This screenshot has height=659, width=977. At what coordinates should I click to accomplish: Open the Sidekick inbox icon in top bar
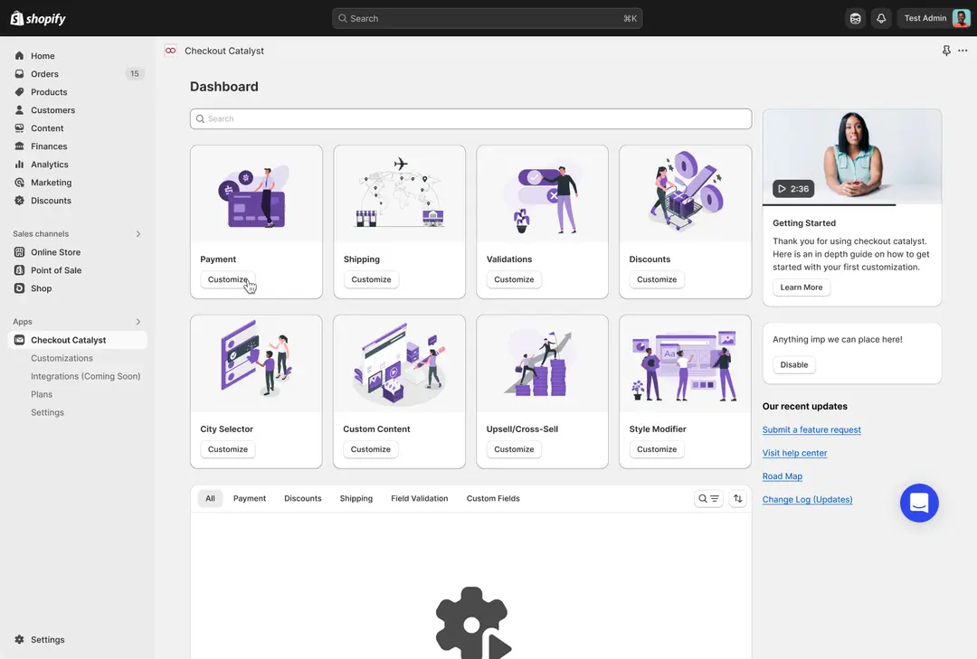pyautogui.click(x=855, y=18)
